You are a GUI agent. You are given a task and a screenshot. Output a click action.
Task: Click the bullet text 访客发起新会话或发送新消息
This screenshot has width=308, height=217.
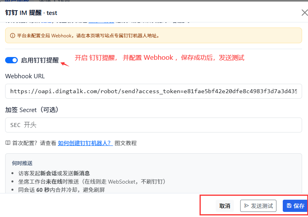(54, 173)
